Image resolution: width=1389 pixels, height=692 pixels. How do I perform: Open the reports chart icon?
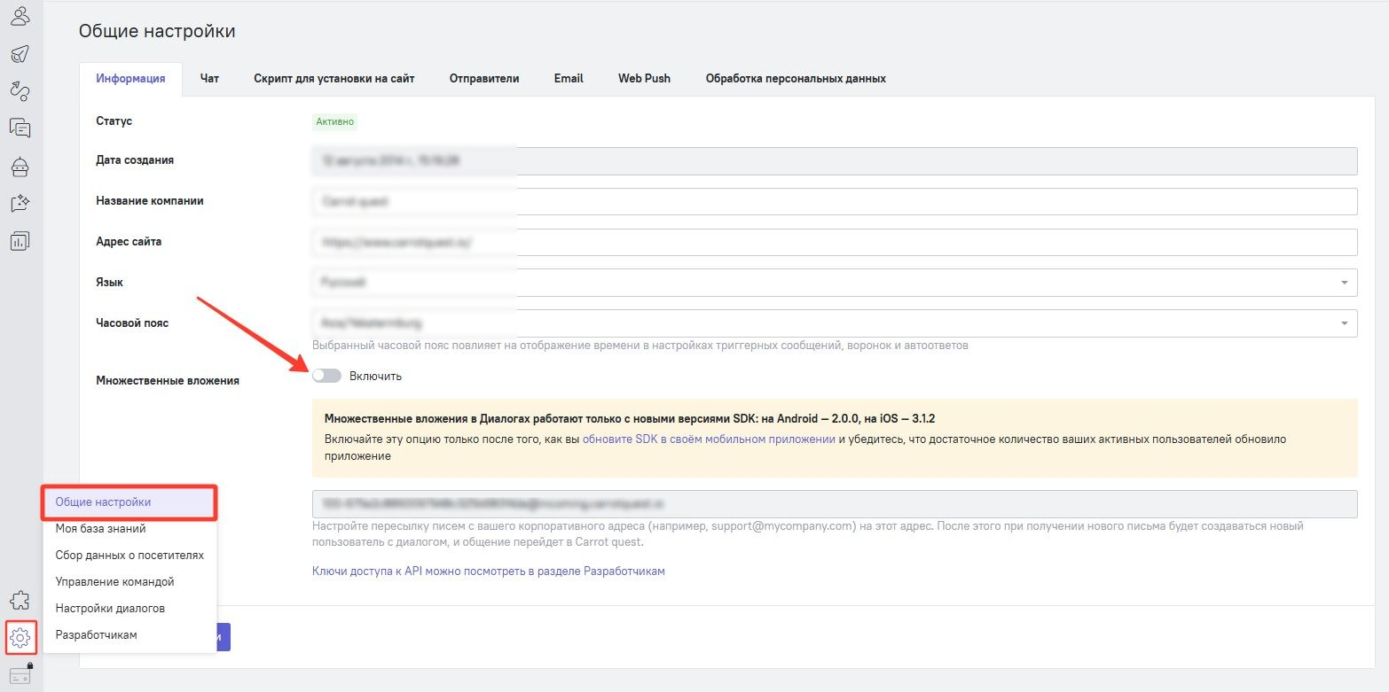(x=20, y=240)
